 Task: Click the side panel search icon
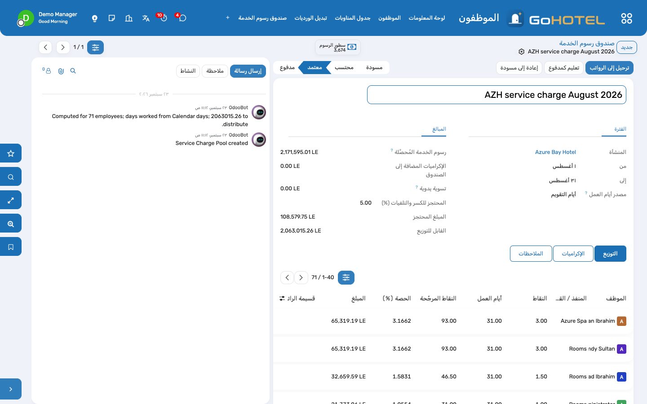(11, 177)
